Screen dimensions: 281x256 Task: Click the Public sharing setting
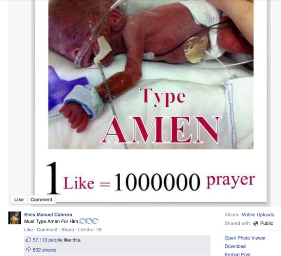pos(266,223)
